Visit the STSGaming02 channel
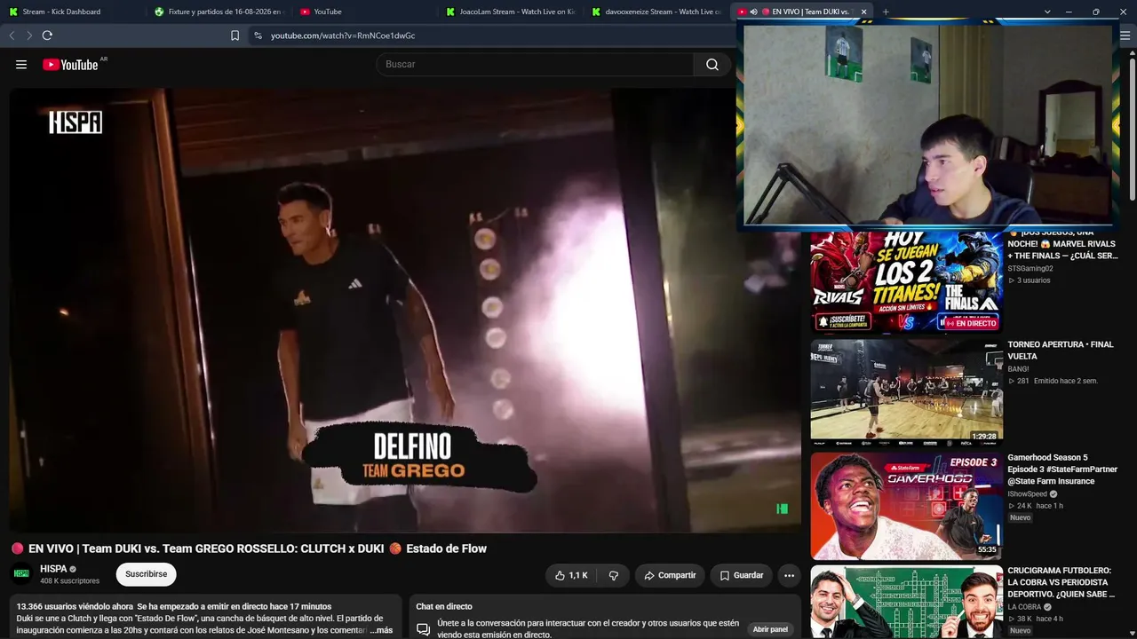Image resolution: width=1137 pixels, height=639 pixels. coord(1030,268)
